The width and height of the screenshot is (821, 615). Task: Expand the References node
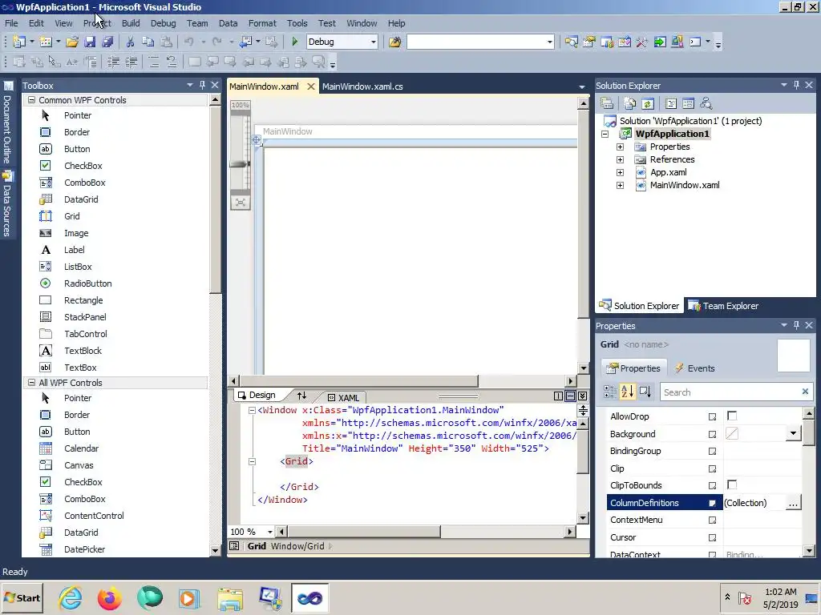coord(620,159)
